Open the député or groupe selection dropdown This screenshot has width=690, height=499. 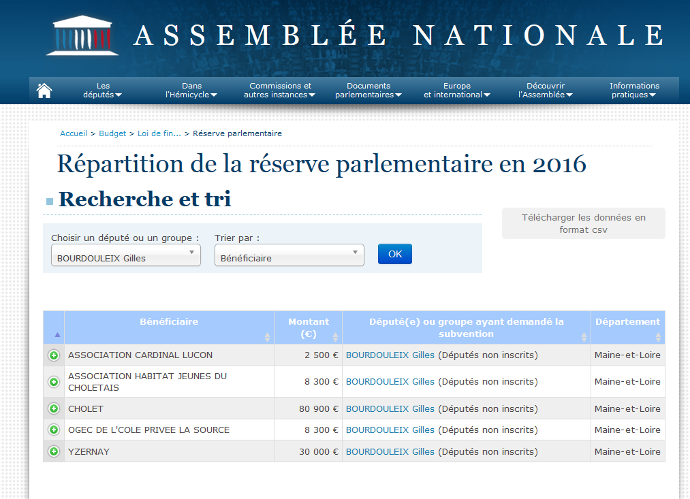pos(126,255)
